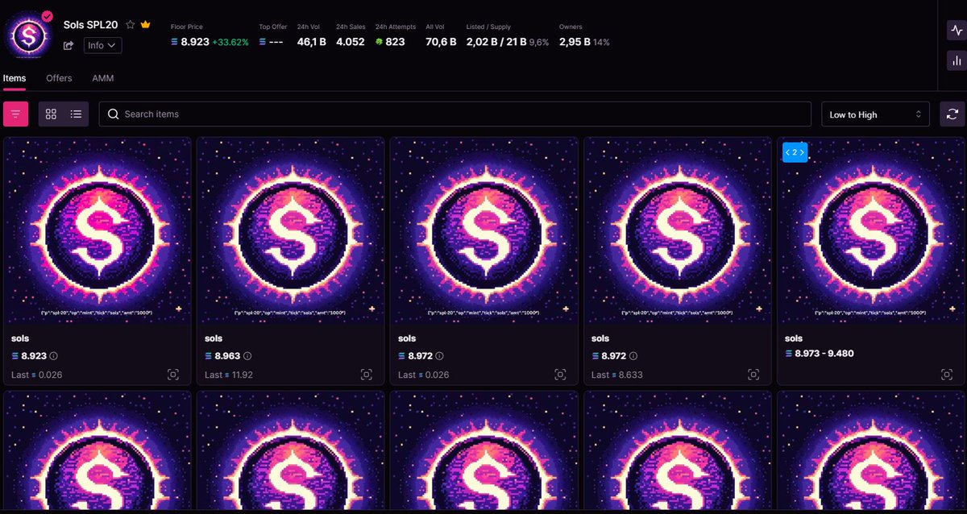The width and height of the screenshot is (967, 514).
Task: Click scan icon on the 8.973 - 9.480 card
Action: coord(947,375)
